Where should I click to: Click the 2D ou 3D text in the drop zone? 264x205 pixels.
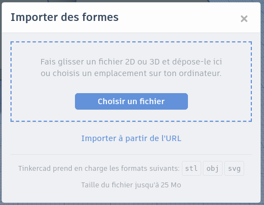pos(142,62)
